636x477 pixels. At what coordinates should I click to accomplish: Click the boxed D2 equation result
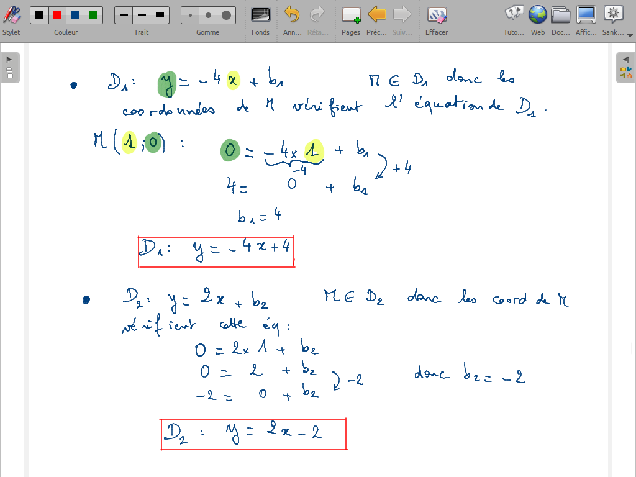click(253, 434)
